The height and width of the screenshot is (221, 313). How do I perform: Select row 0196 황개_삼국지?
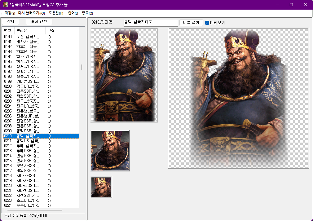tap(41, 66)
